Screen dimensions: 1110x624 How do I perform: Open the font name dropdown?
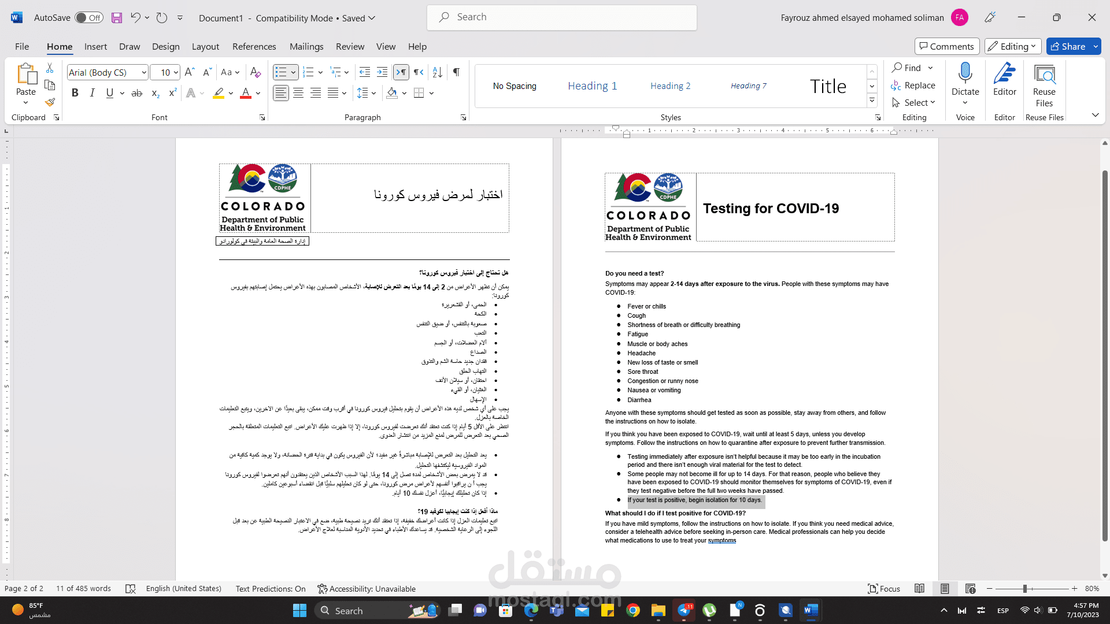(x=144, y=72)
